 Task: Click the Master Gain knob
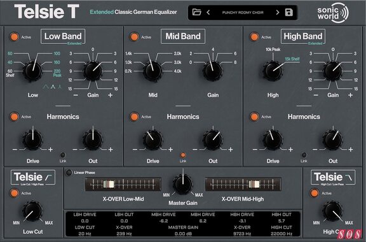(183, 184)
